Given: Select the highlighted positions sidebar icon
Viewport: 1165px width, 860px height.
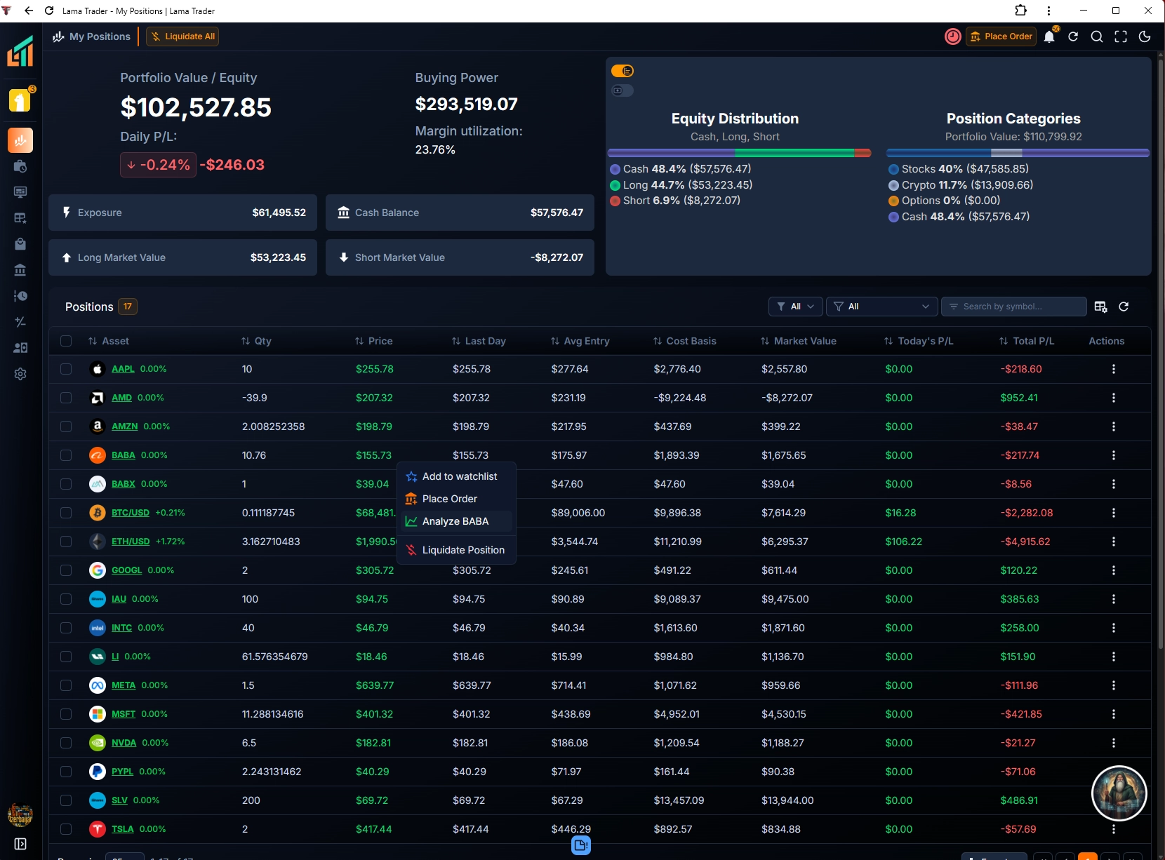Looking at the screenshot, I should pyautogui.click(x=20, y=140).
